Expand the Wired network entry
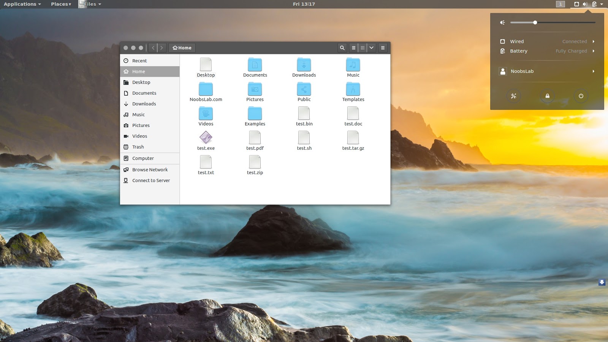The width and height of the screenshot is (608, 342). (593, 41)
